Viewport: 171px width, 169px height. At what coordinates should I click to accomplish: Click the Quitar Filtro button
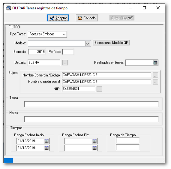[122, 18]
